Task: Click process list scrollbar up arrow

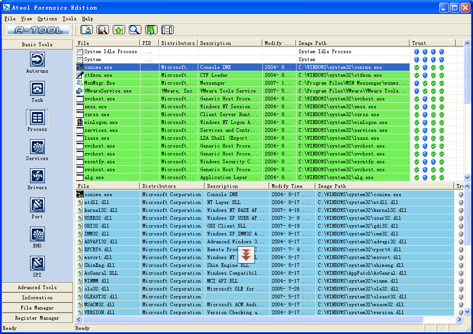Action: tap(467, 43)
